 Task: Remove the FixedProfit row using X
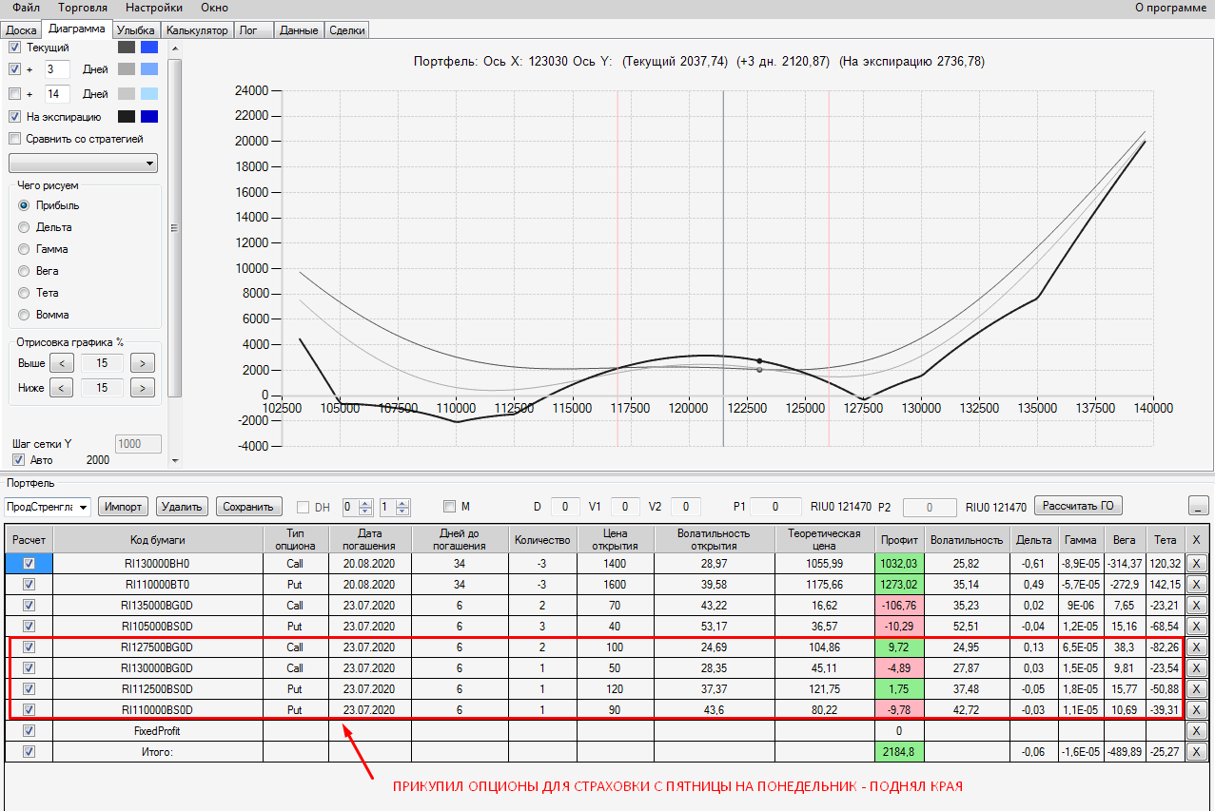click(1196, 731)
